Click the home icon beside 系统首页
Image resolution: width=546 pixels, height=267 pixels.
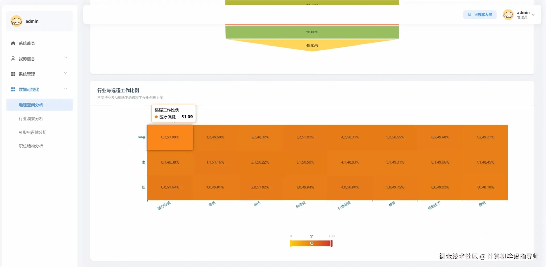(13, 43)
